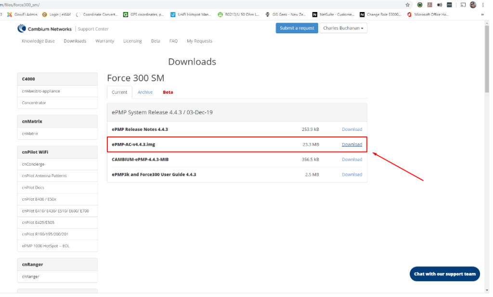Select cnPilot Antenna Patterns in the sidebar

[44, 176]
